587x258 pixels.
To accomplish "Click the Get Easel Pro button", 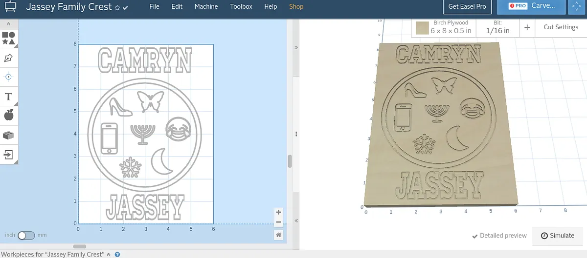I will pyautogui.click(x=467, y=7).
